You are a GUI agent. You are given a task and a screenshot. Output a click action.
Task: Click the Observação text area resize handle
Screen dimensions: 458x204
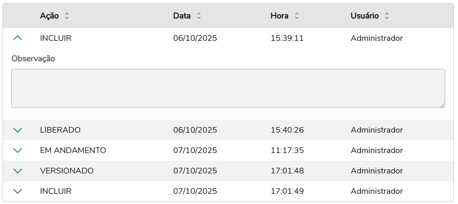pos(442,105)
